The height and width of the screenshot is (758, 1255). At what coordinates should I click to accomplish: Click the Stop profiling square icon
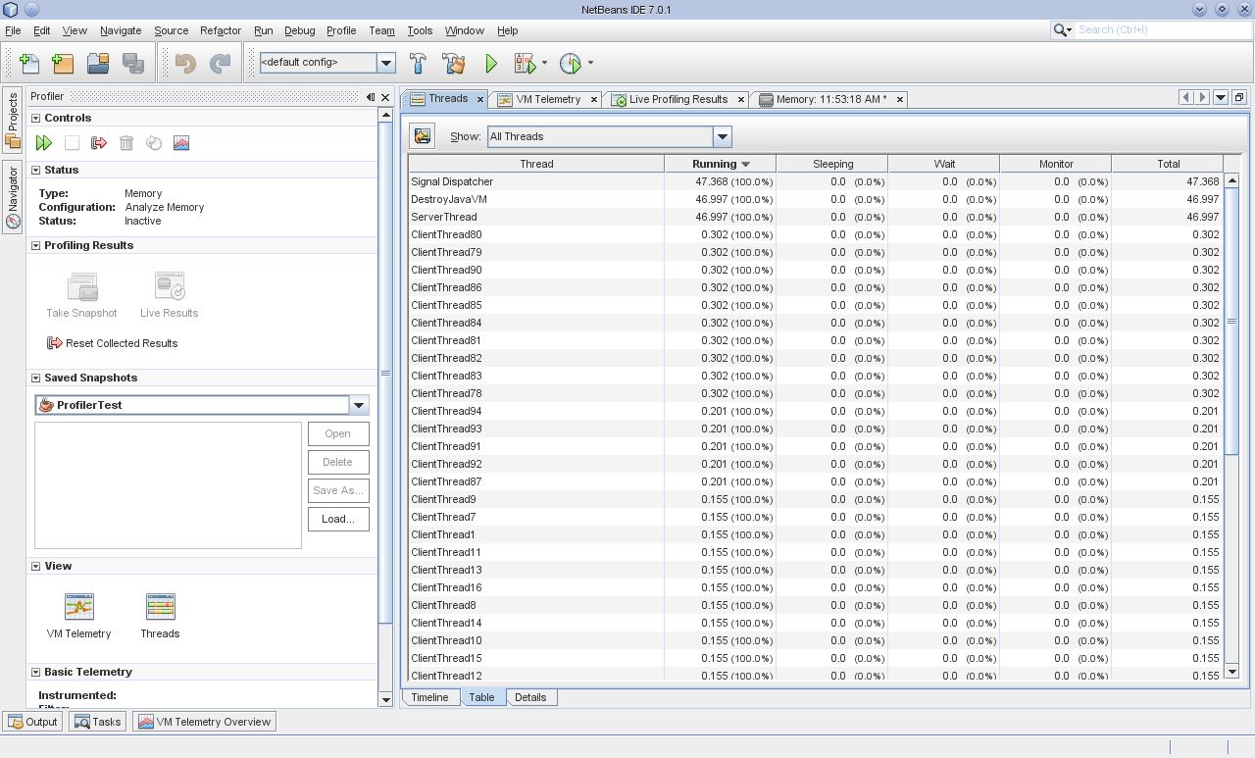pos(72,143)
